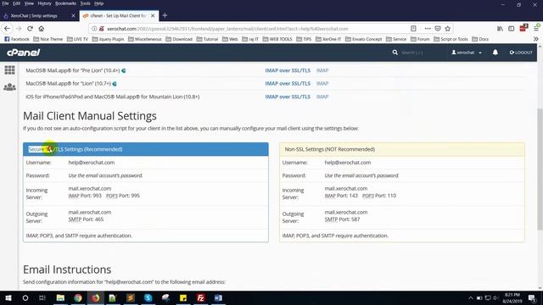Click the Email Instructions heading

click(x=67, y=269)
